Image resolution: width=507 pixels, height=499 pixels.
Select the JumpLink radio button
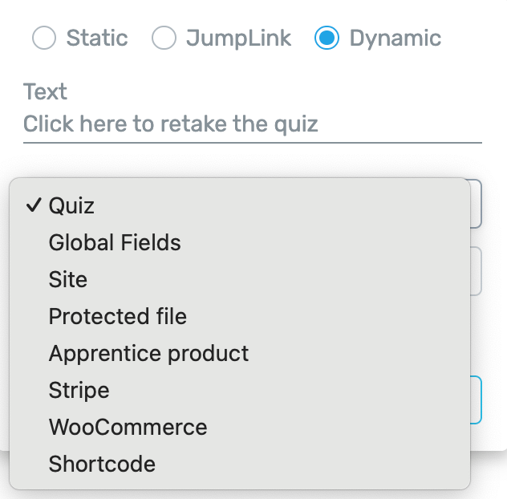[x=164, y=38]
